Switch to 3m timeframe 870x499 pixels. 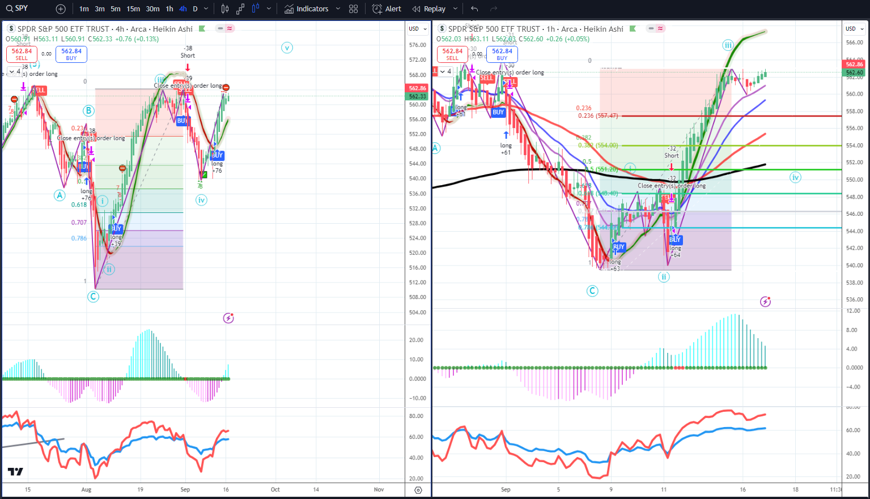[x=100, y=9]
